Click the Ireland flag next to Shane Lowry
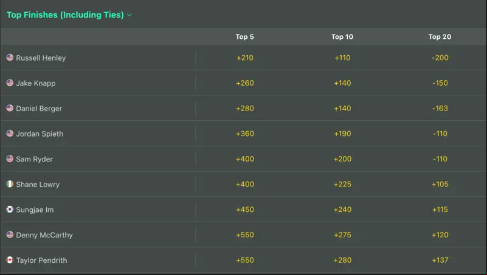 tap(10, 184)
